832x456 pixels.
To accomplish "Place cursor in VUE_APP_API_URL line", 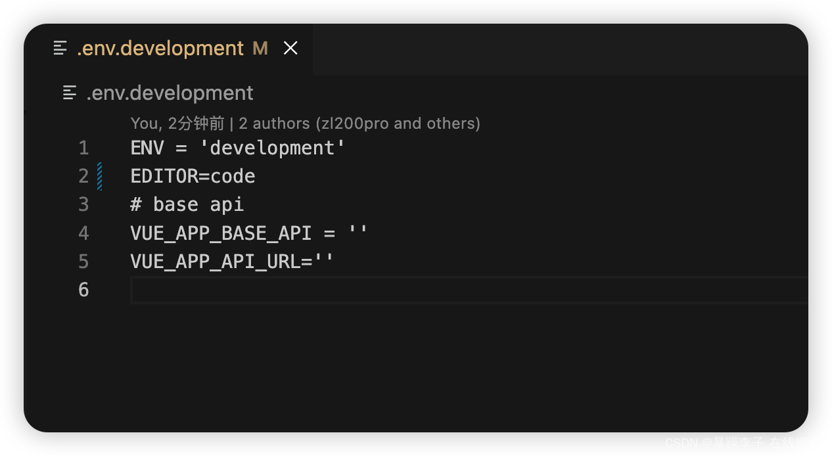I will point(232,262).
